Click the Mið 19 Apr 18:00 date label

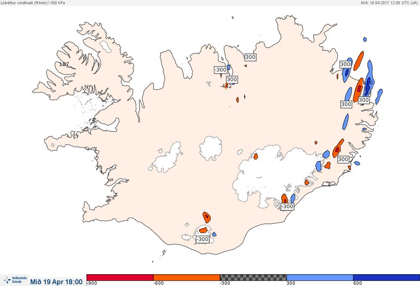pos(56,282)
